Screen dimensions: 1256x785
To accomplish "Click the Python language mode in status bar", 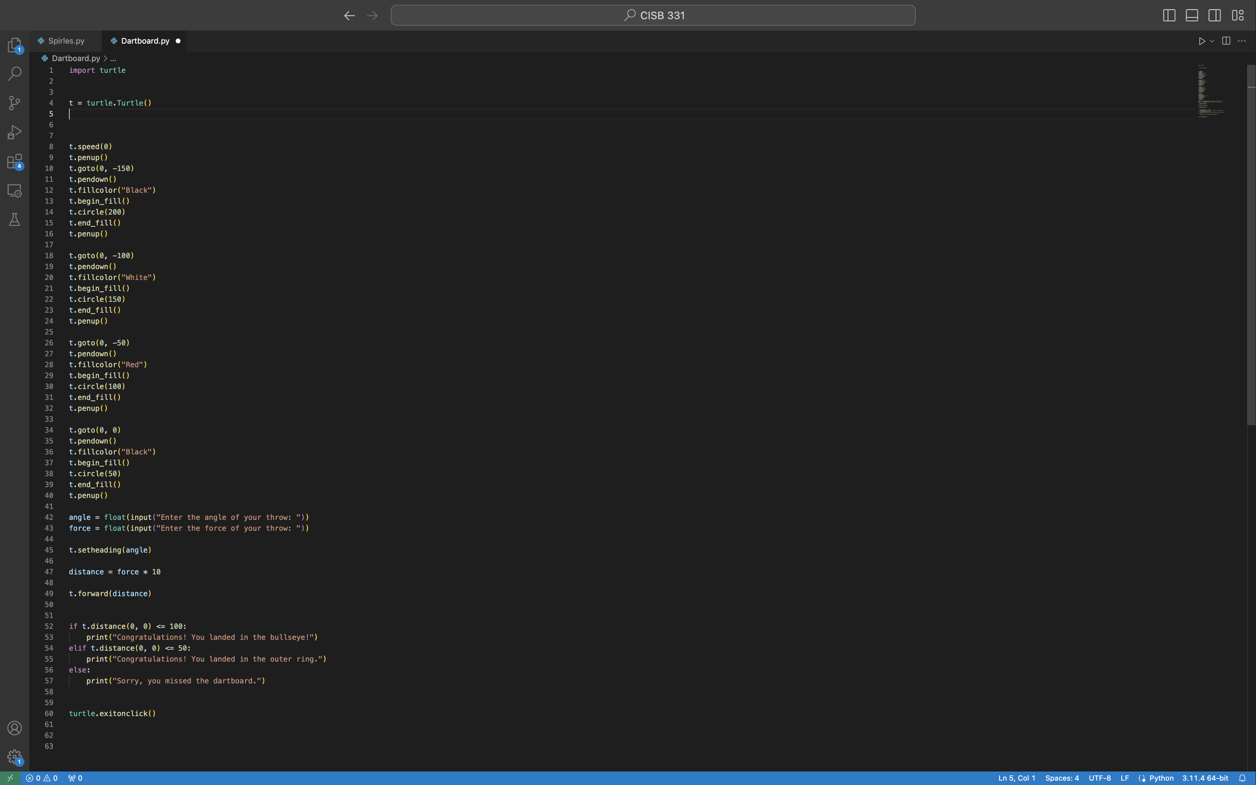I will click(x=1161, y=778).
